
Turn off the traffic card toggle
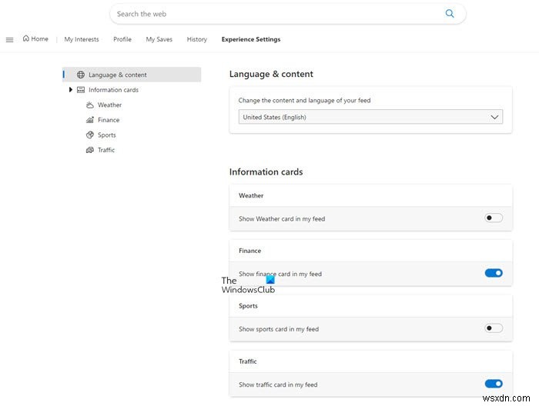click(494, 384)
